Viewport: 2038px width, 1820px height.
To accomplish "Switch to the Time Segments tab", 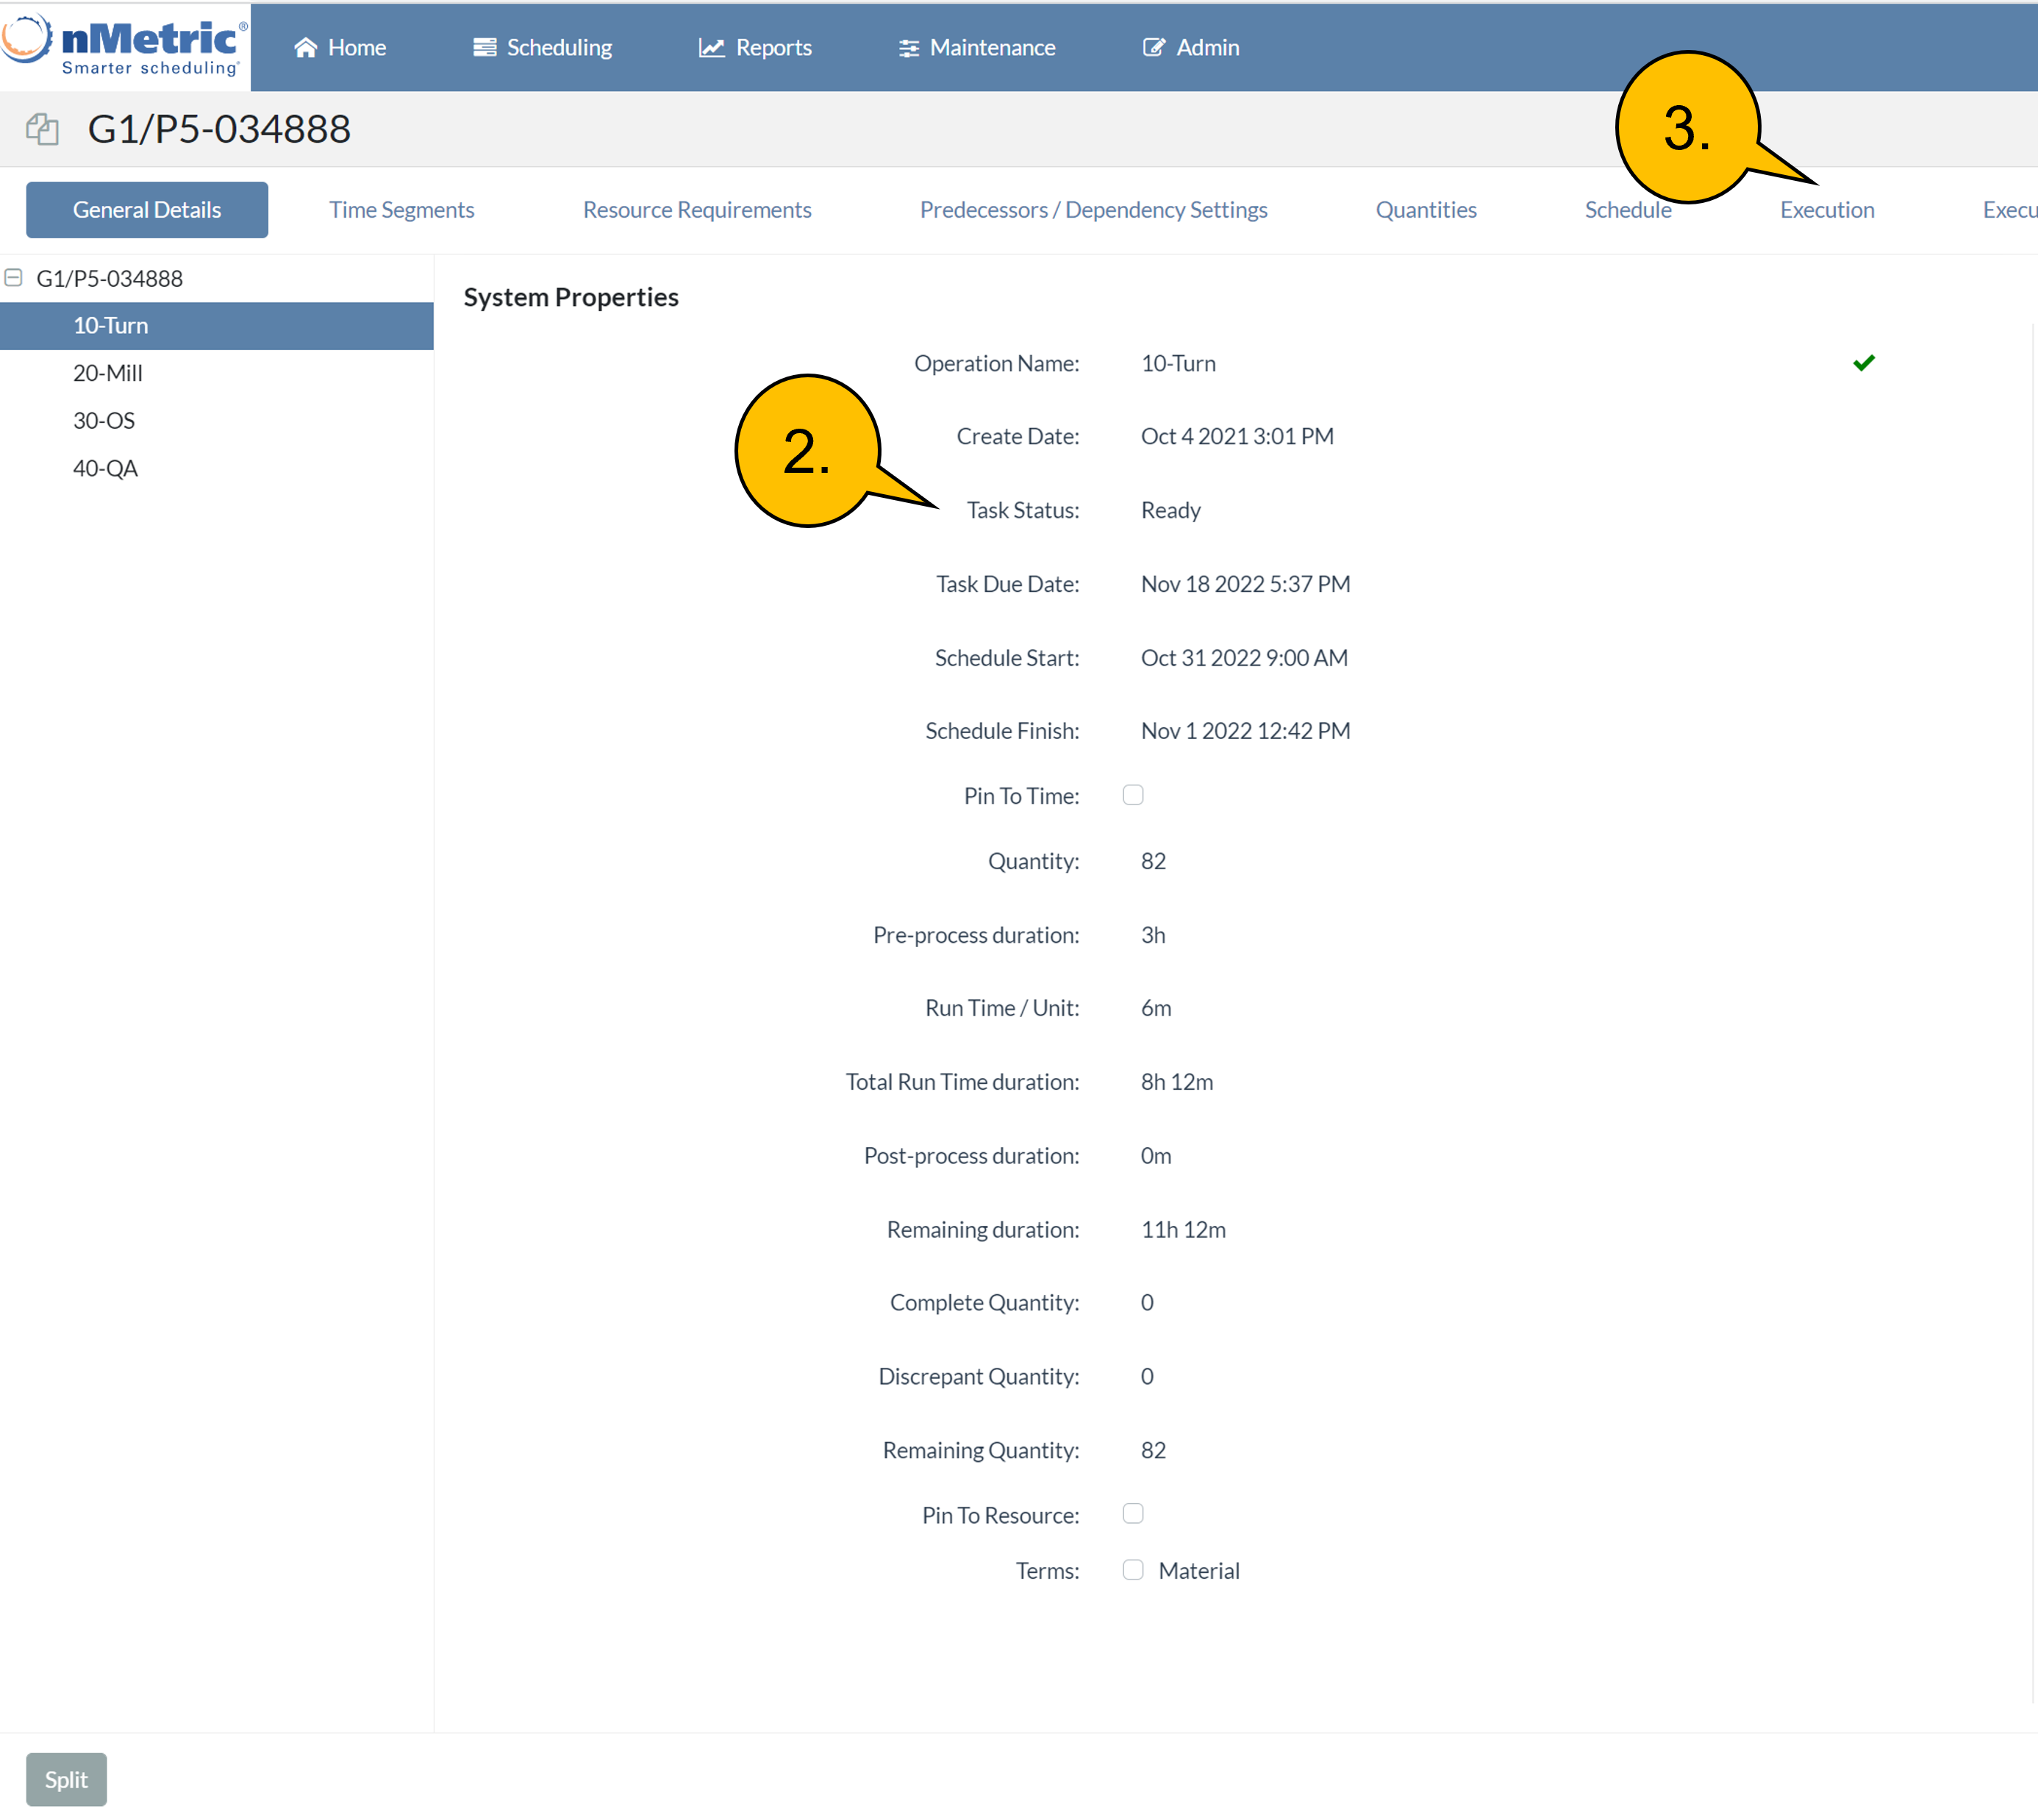I will coord(401,210).
